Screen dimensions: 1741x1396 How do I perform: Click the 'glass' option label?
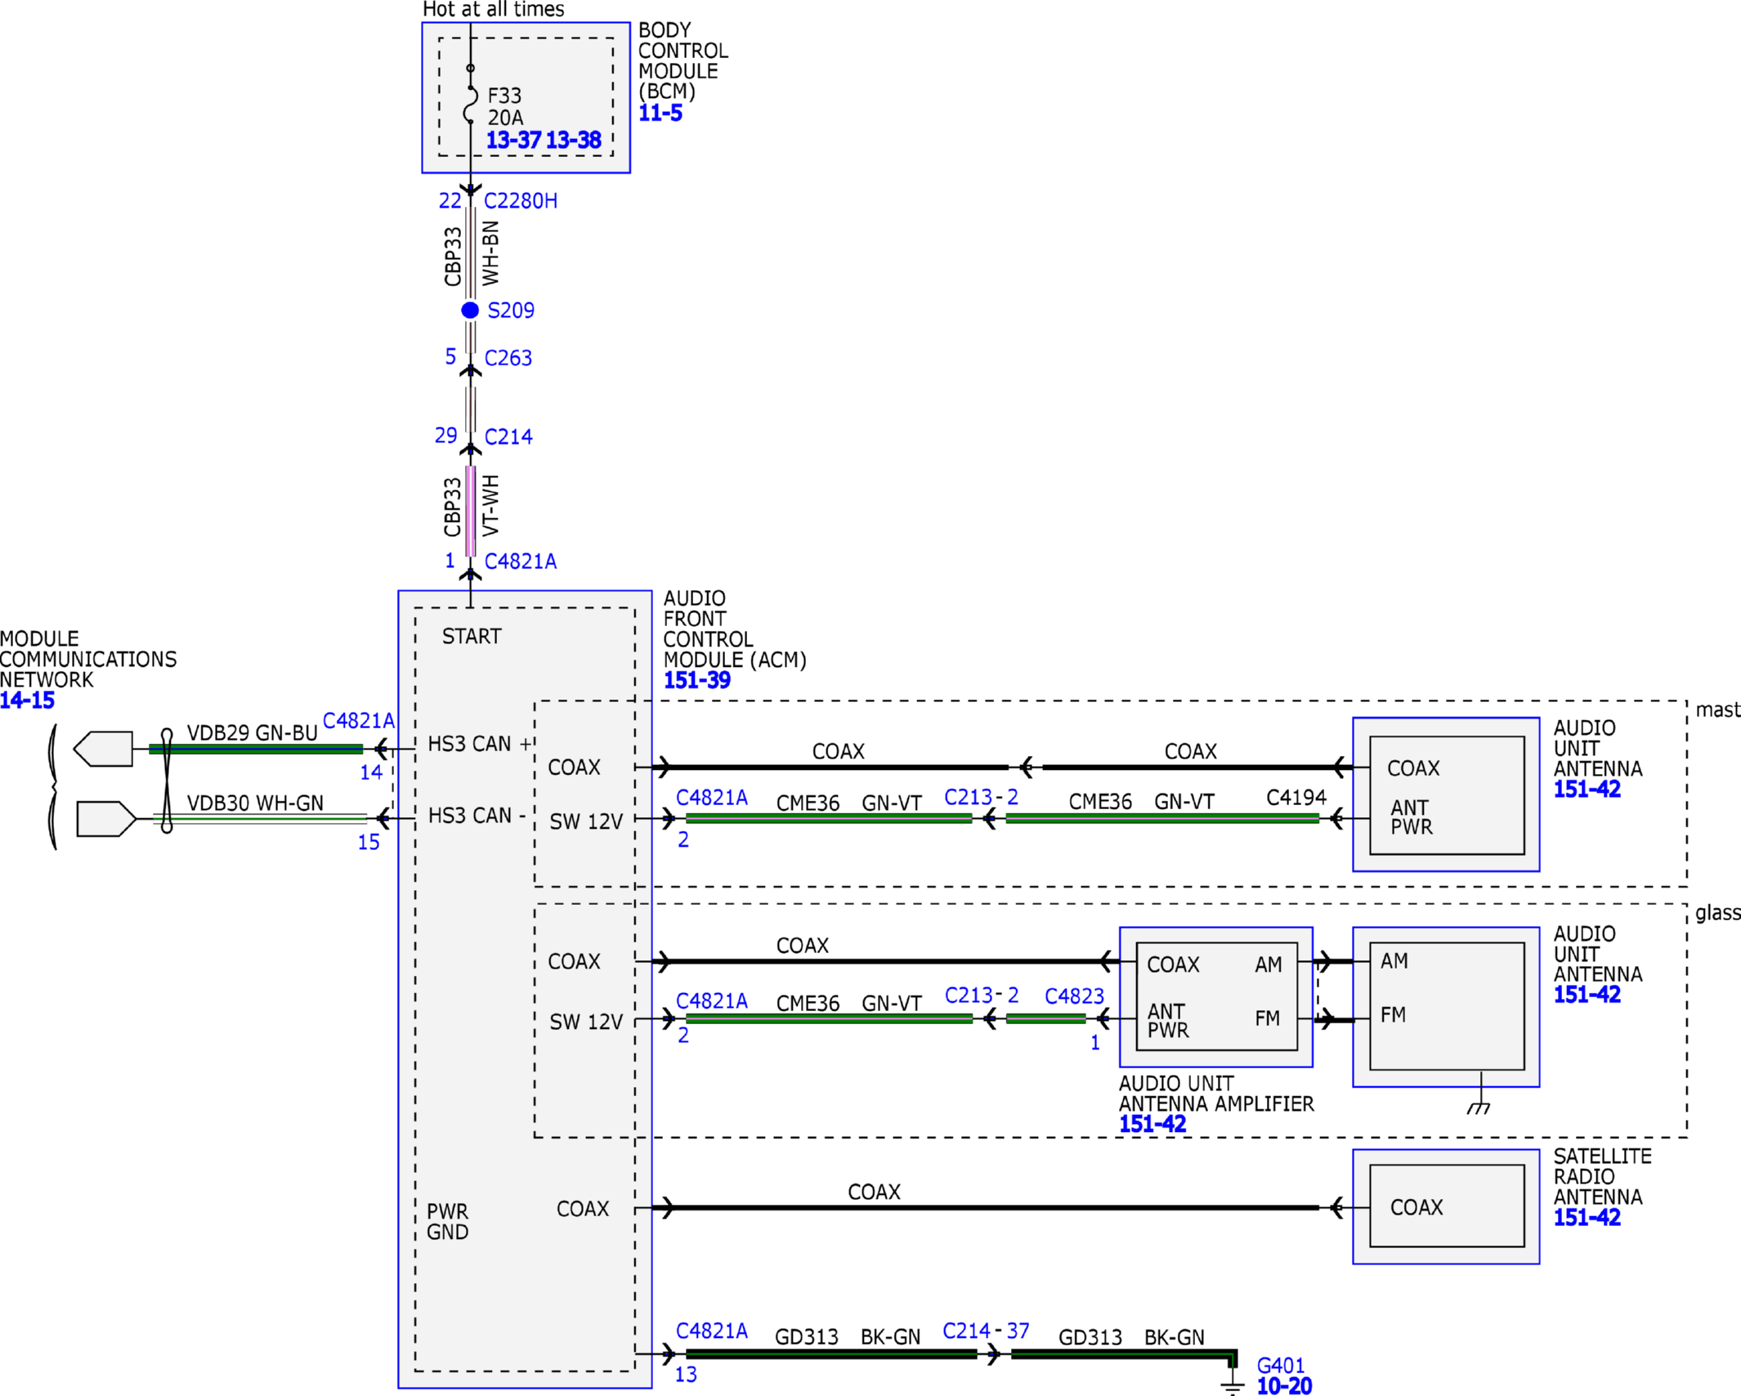1717,913
